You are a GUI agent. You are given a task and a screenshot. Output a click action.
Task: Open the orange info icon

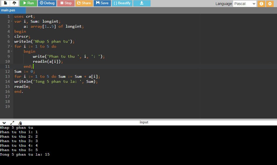(261, 4)
